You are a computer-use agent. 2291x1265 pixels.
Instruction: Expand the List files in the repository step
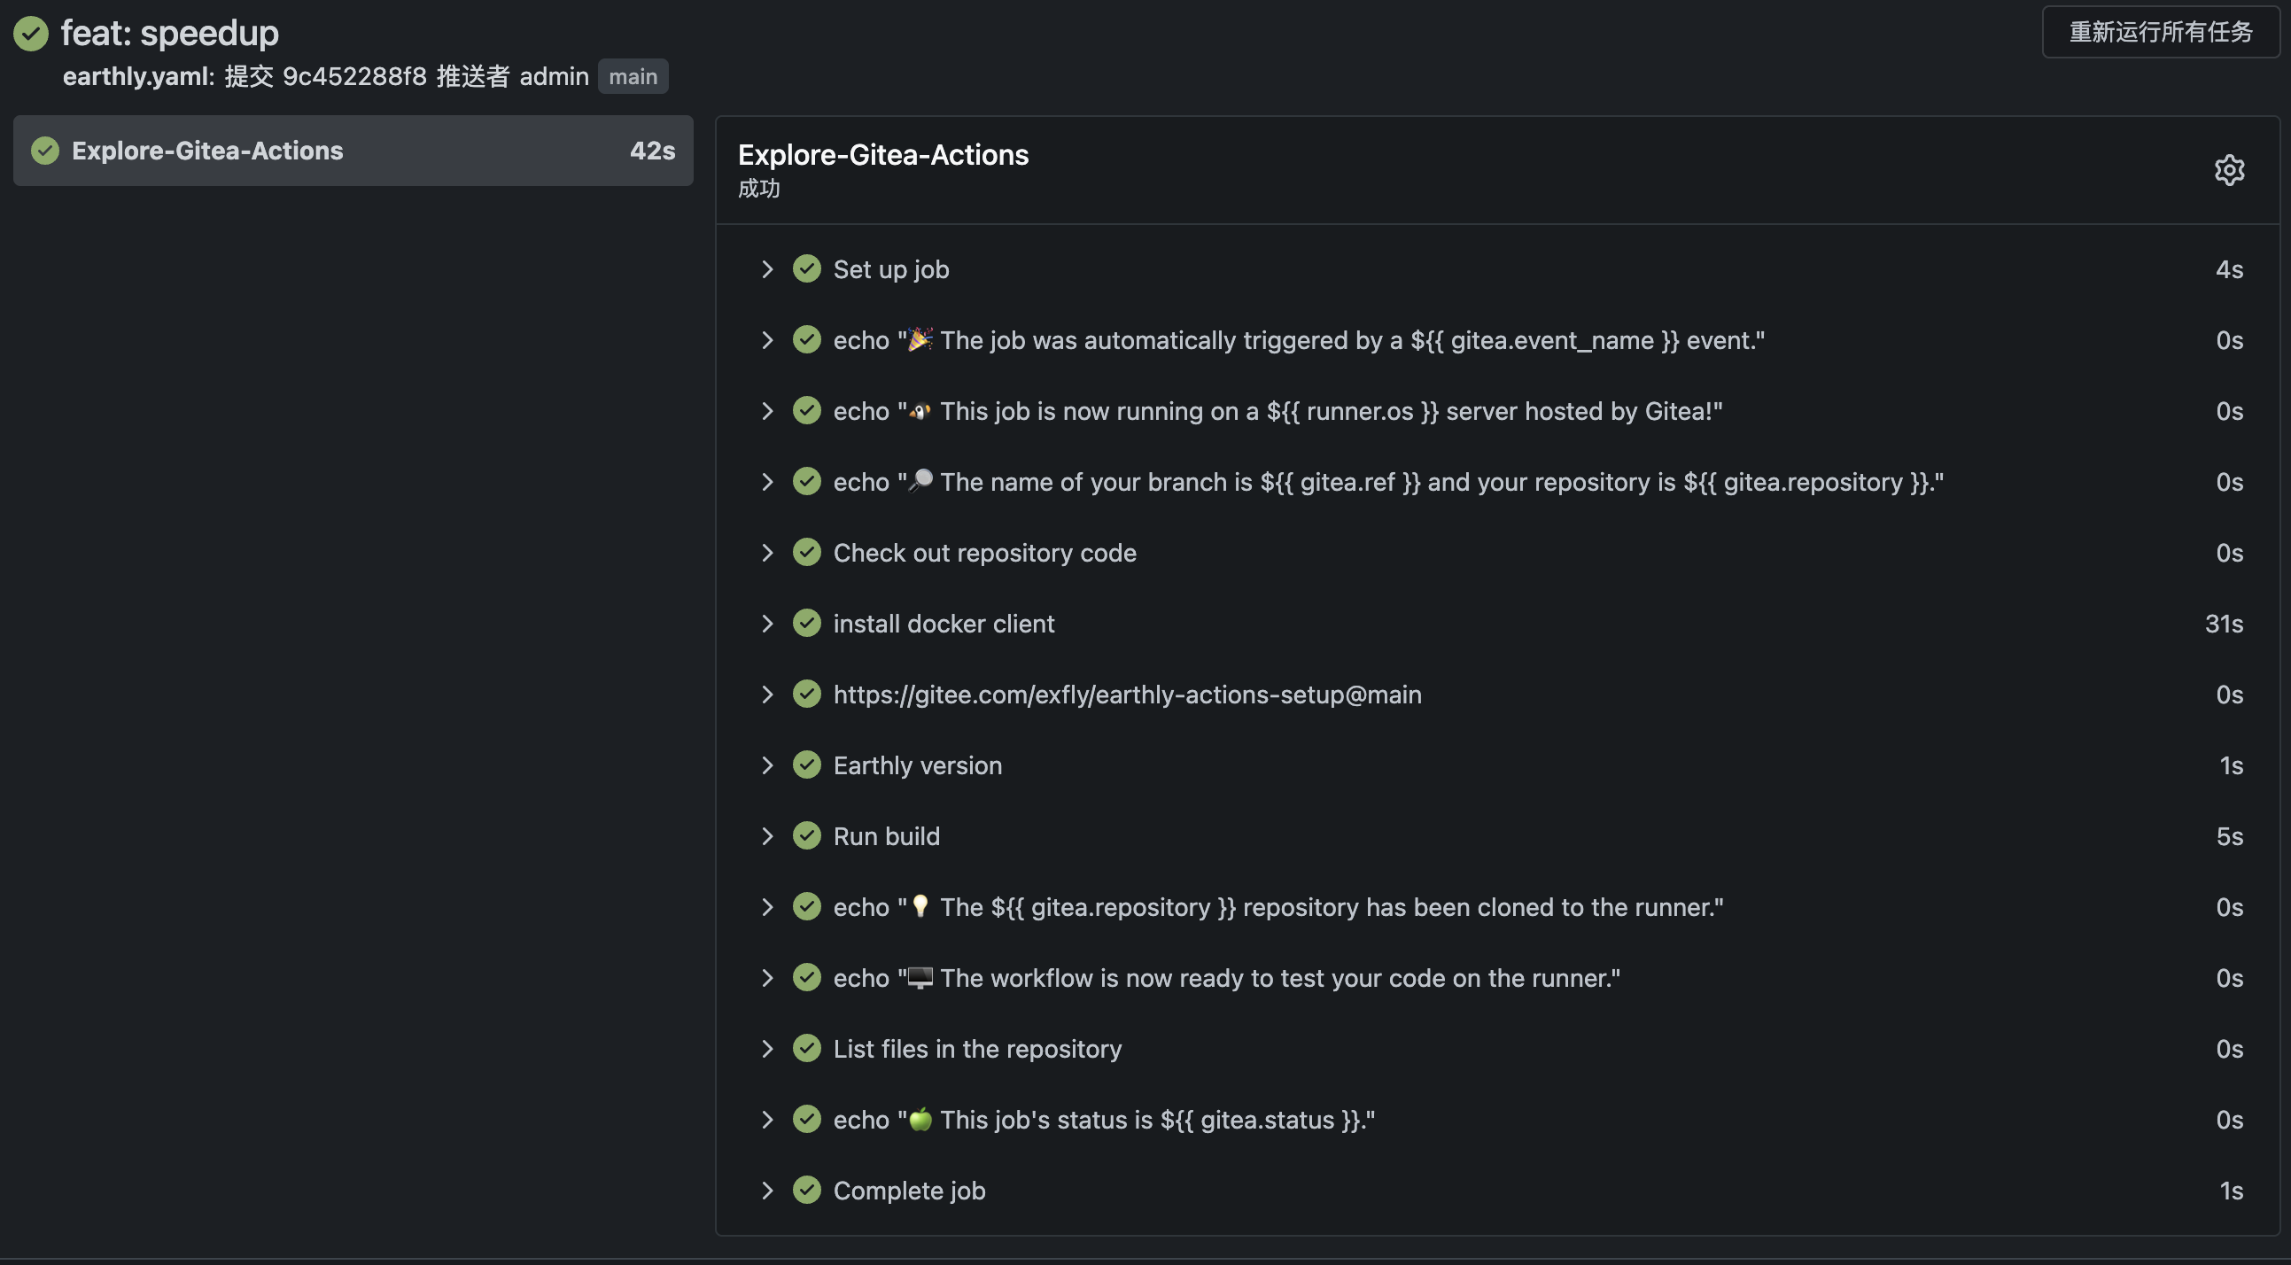pyautogui.click(x=767, y=1049)
